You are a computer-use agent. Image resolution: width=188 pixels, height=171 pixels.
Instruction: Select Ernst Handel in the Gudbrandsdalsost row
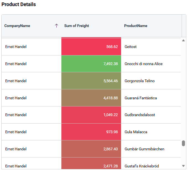click(x=16, y=115)
